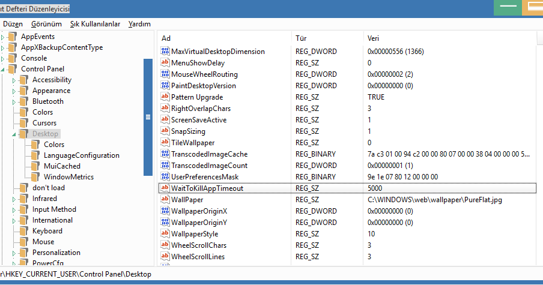Expand the AppXBackupContentType tree node
The image size is (543, 285).
point(3,48)
